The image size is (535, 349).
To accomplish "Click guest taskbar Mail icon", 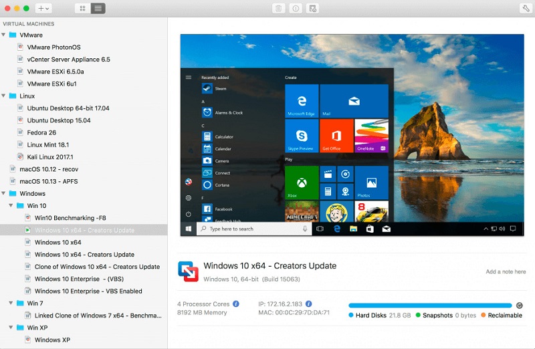I will point(387,229).
